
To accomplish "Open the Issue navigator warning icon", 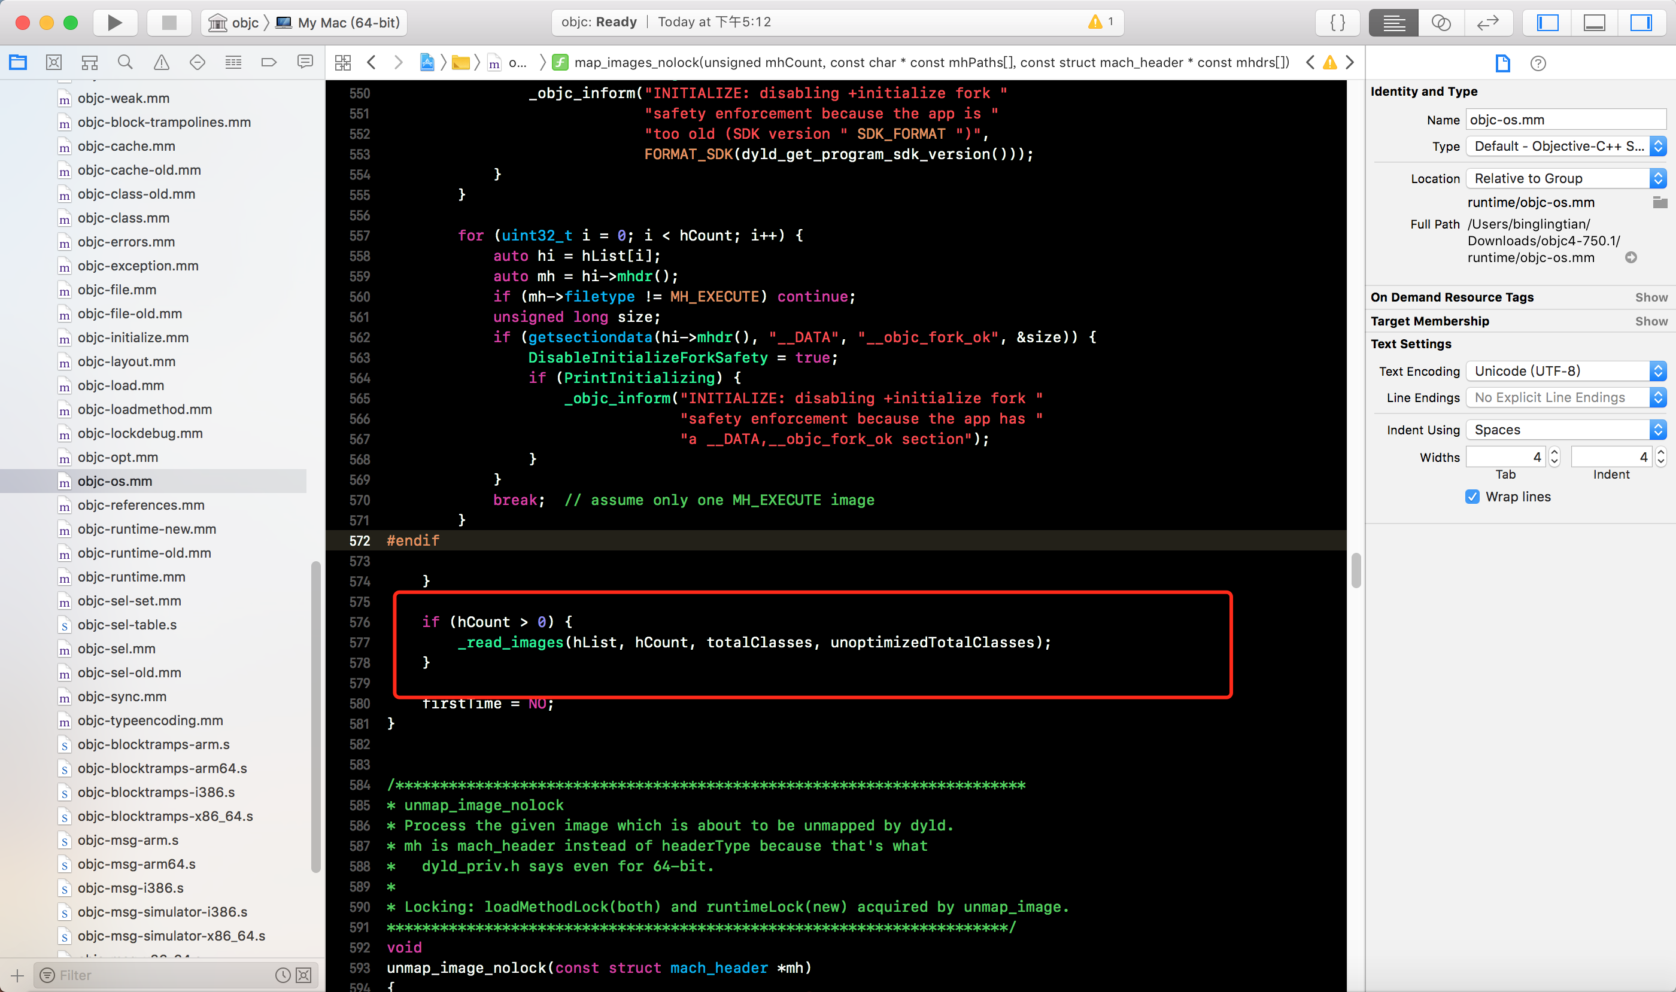I will pos(161,63).
